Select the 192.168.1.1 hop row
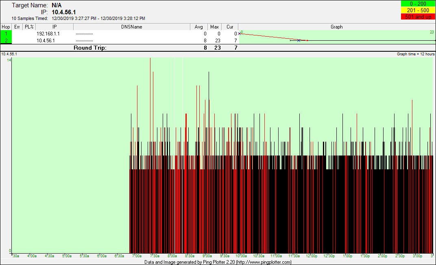The image size is (436, 265). (48, 34)
